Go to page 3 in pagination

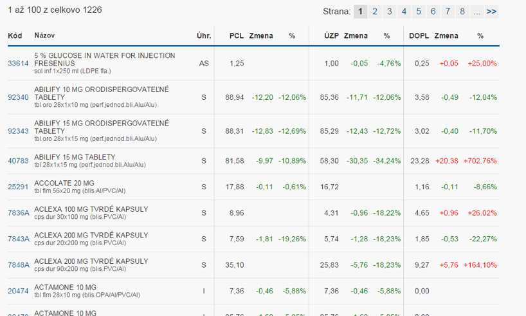390,12
